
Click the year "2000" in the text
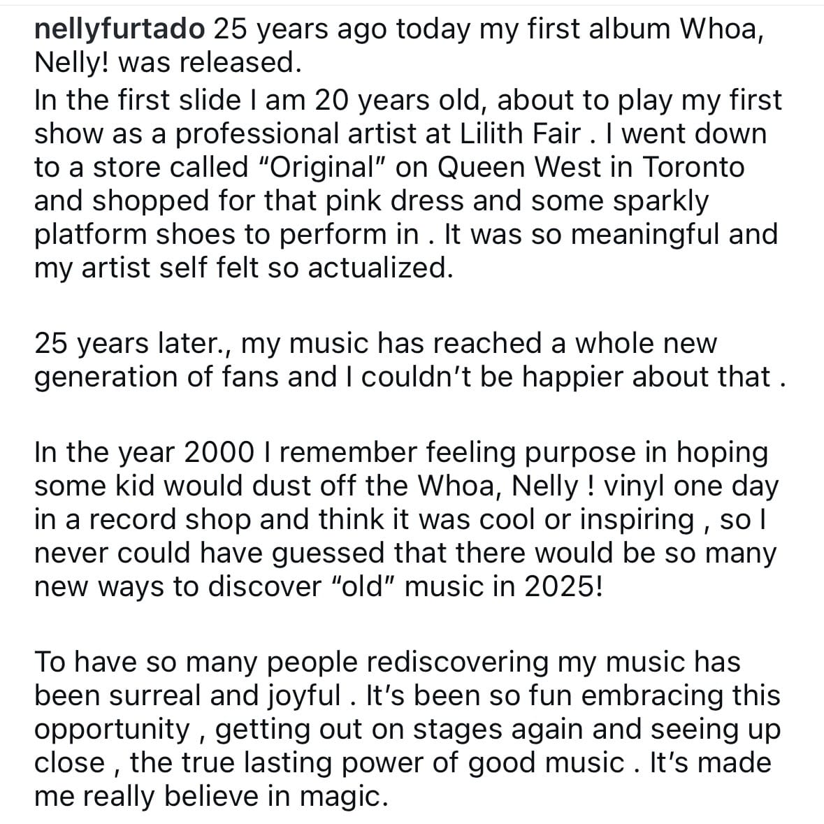click(x=217, y=453)
